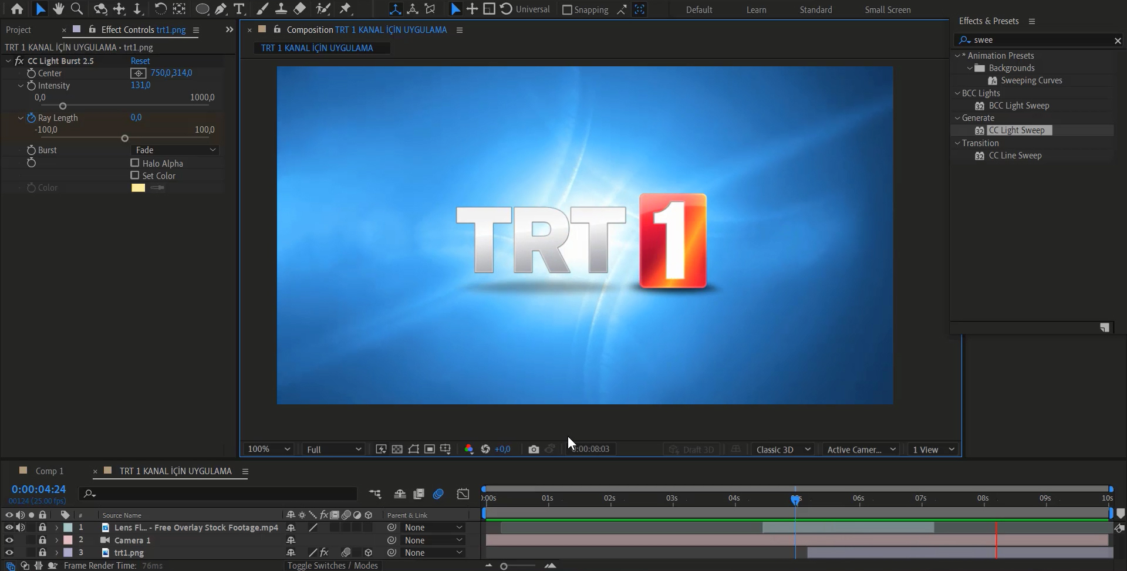This screenshot has height=571, width=1127.
Task: Open the light burst Color swatch
Action: [138, 188]
